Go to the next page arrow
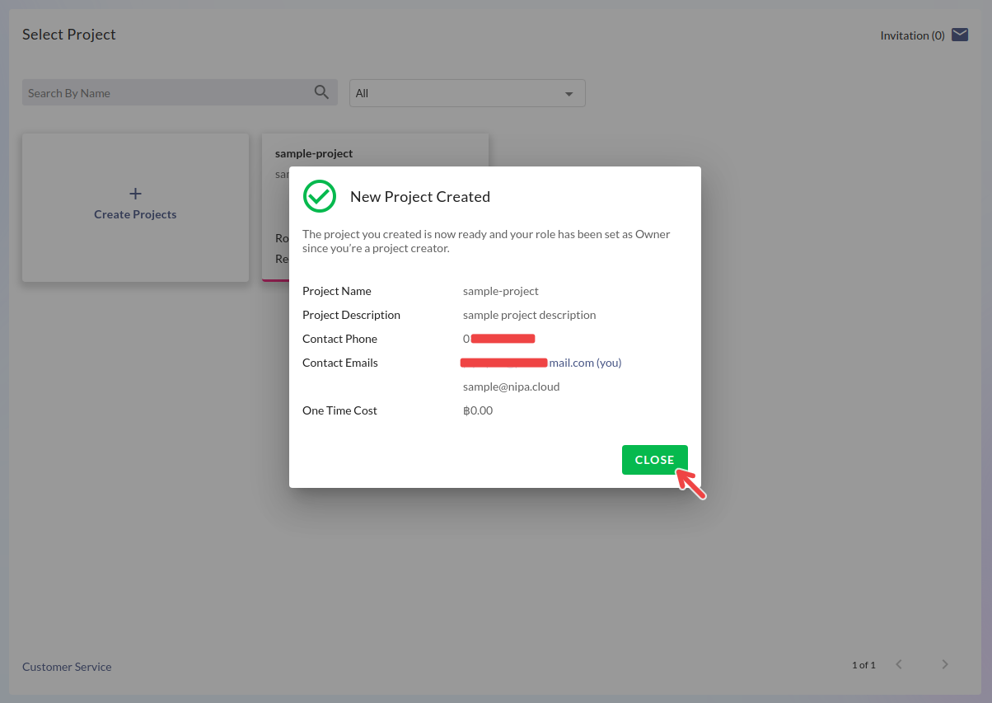This screenshot has width=992, height=703. point(945,664)
